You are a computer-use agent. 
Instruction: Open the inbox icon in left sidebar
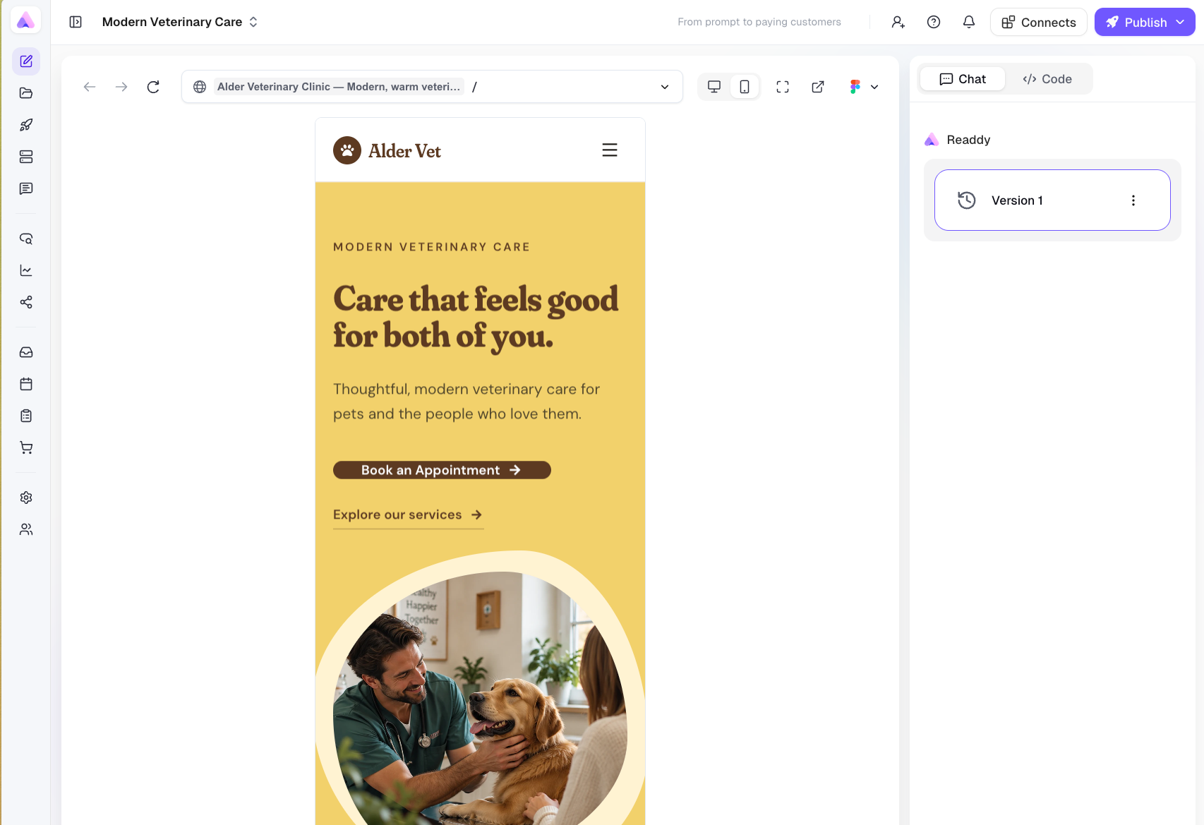[x=26, y=352]
